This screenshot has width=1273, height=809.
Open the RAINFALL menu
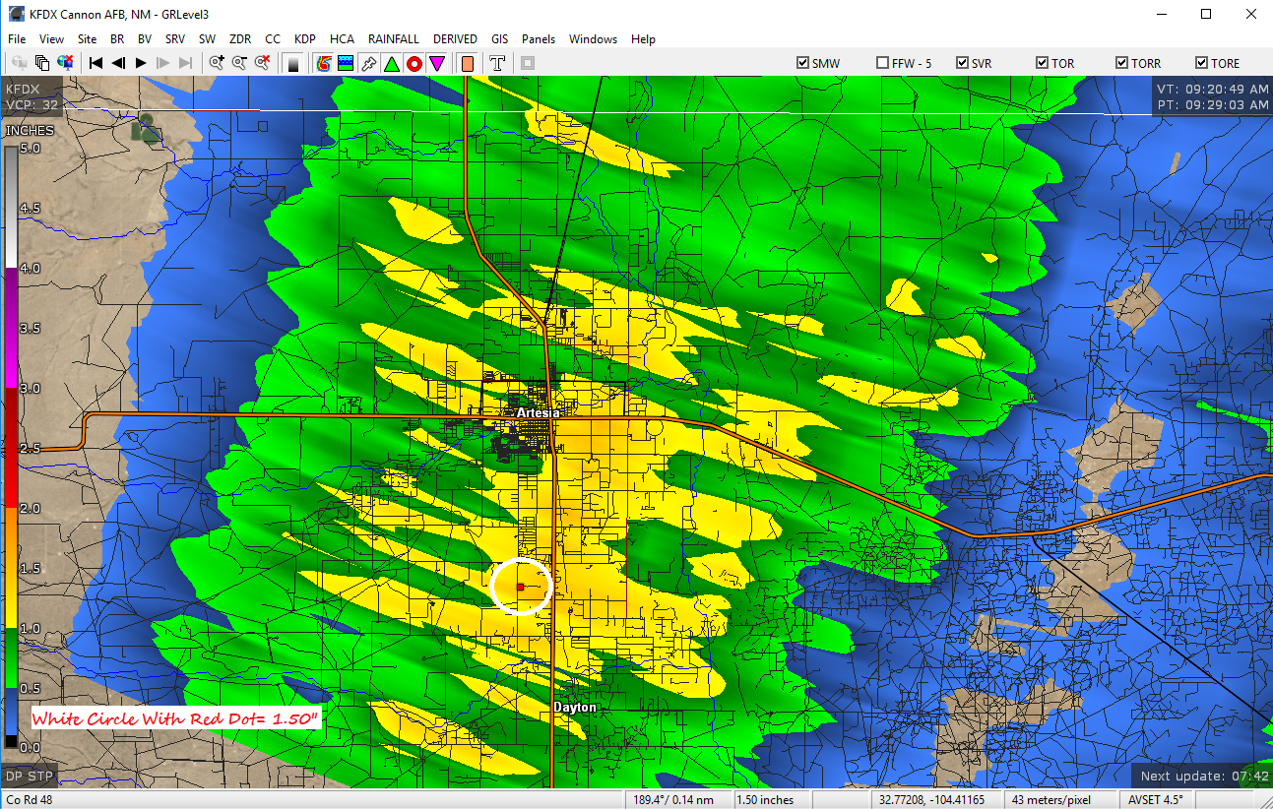click(393, 39)
